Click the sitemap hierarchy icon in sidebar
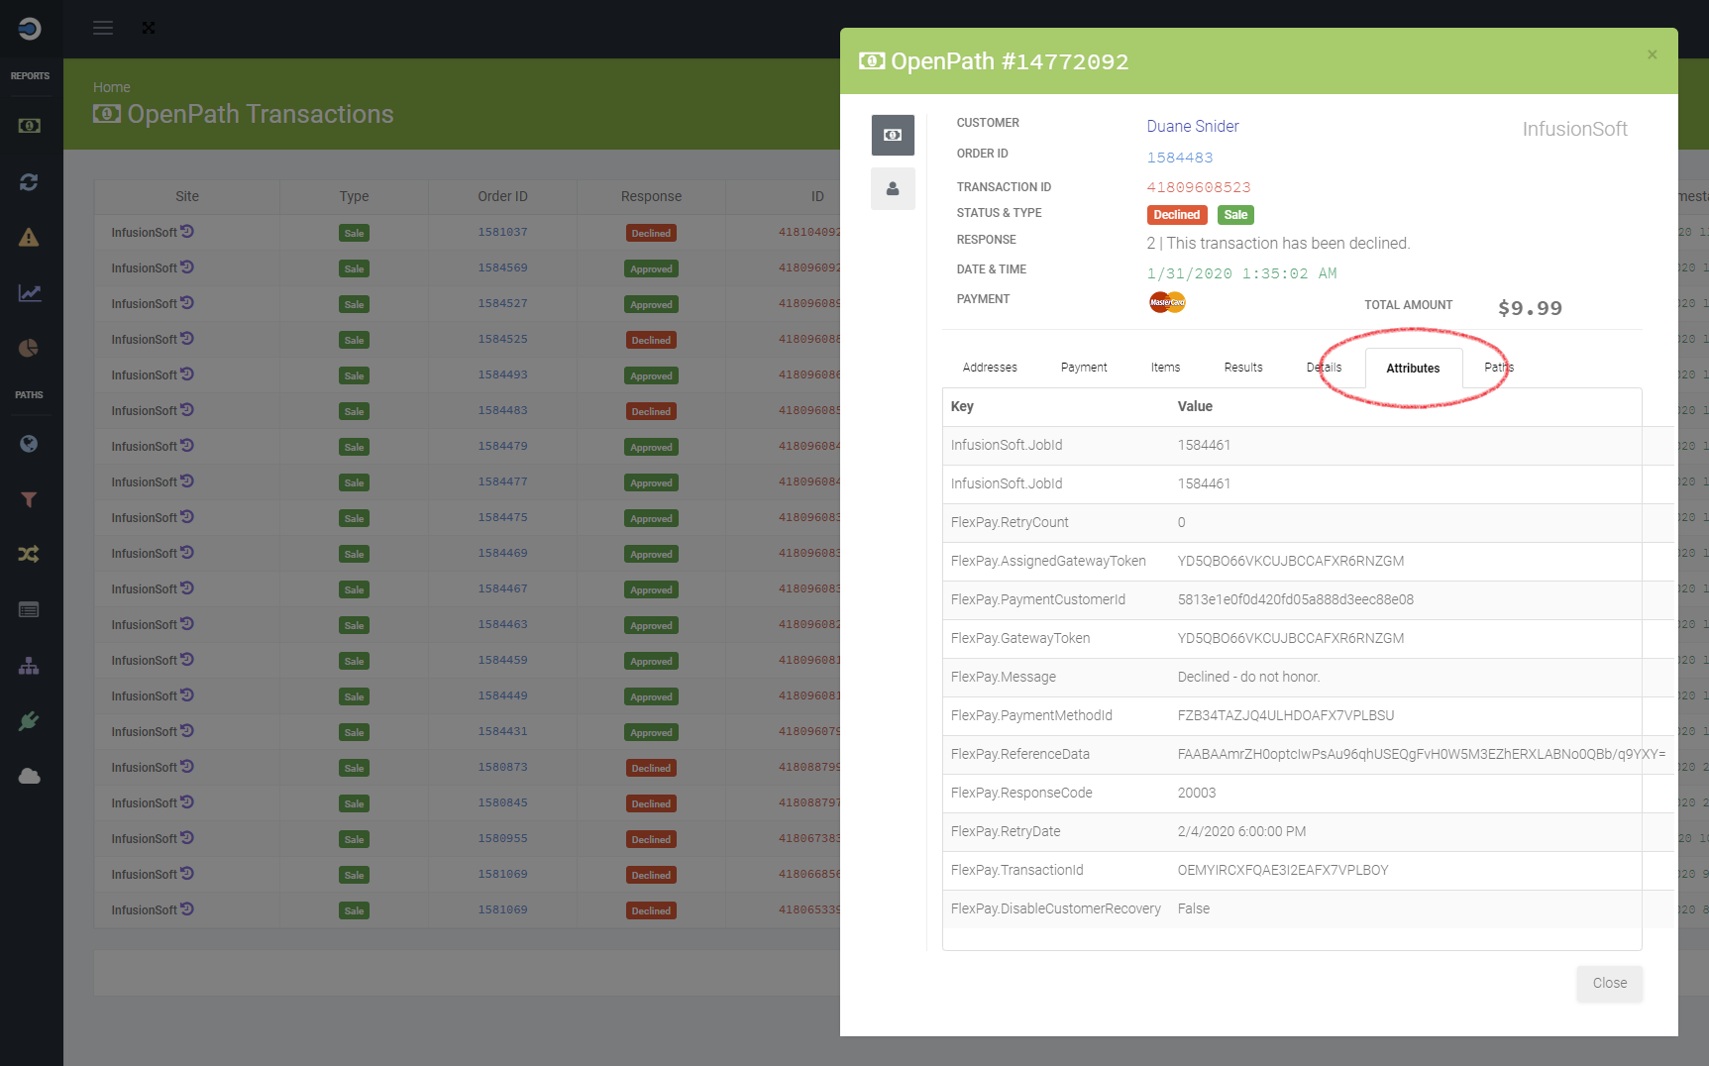Screen dimensions: 1709x1066 29,666
